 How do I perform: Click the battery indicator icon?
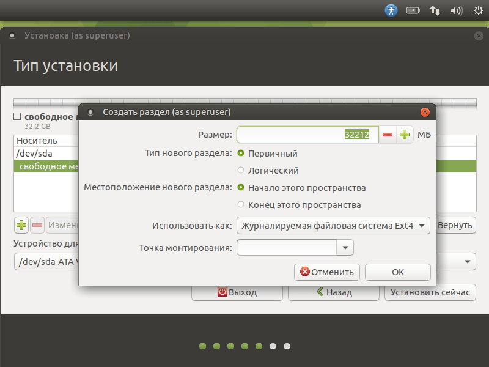click(413, 10)
